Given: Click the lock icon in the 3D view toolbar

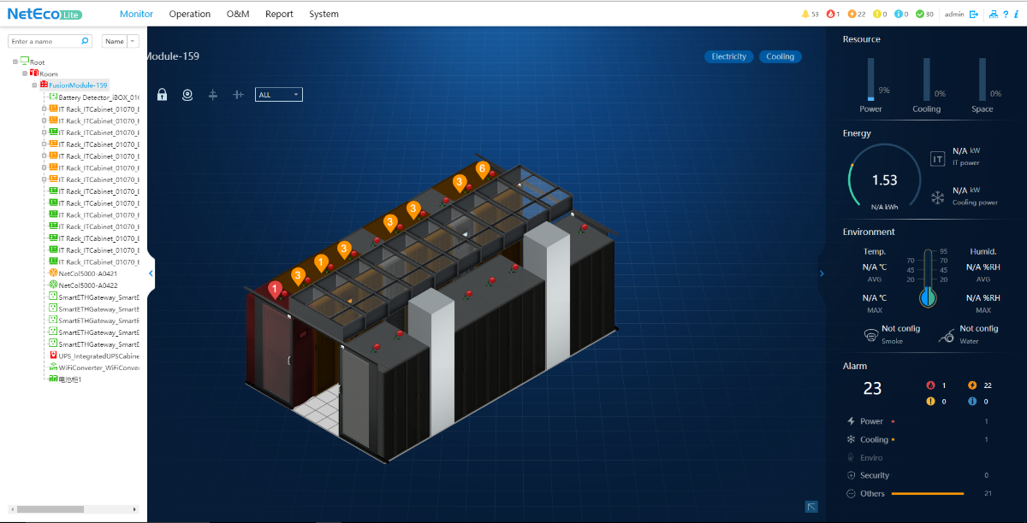Looking at the screenshot, I should 162,95.
